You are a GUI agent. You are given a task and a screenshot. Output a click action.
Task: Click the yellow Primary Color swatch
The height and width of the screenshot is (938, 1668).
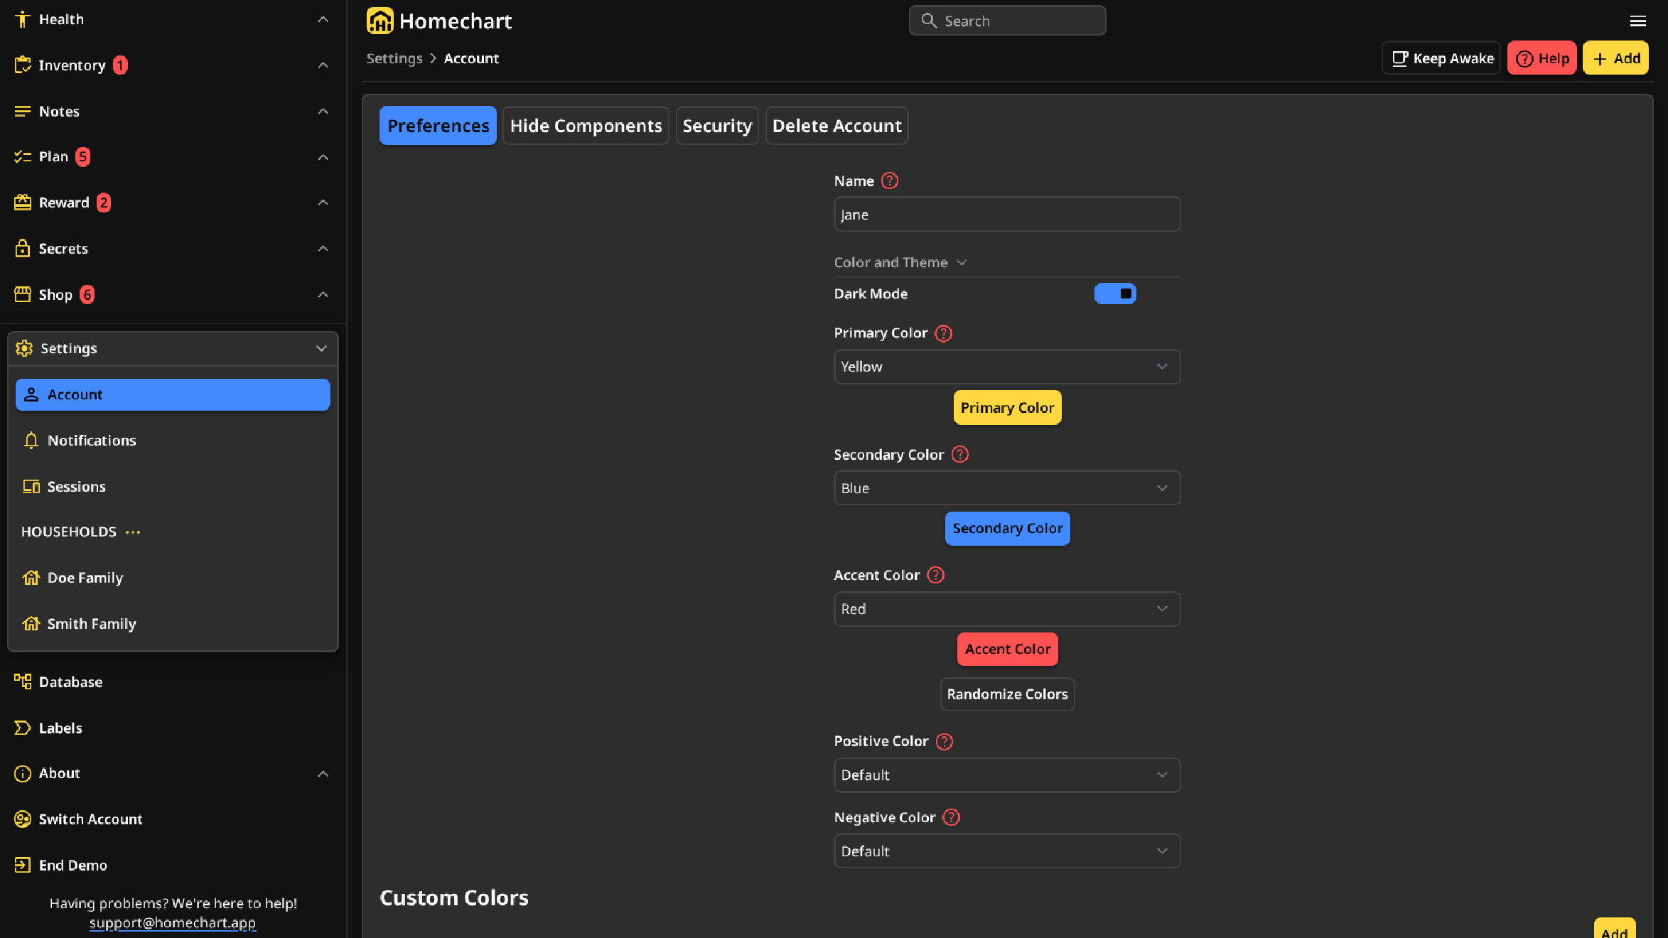pos(1007,408)
